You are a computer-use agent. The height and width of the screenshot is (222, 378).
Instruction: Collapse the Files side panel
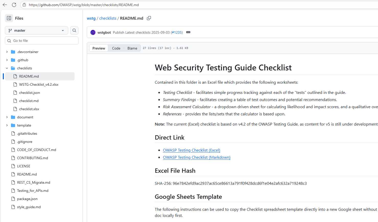click(x=9, y=18)
